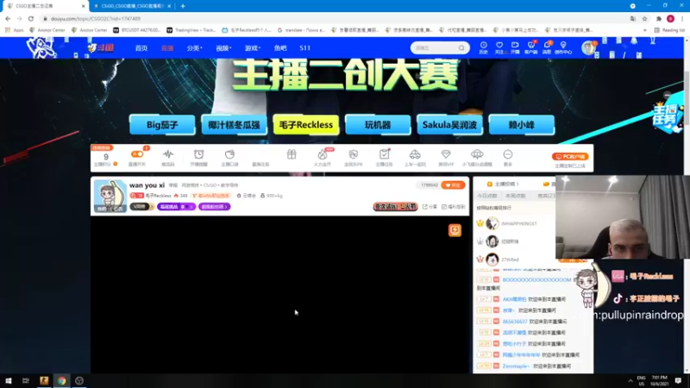690x388 pixels.
Task: Go to 首页 in the nav bar
Action: 141,48
